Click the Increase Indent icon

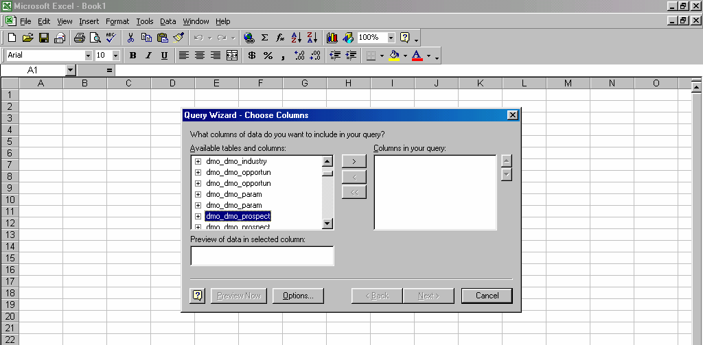tap(351, 56)
